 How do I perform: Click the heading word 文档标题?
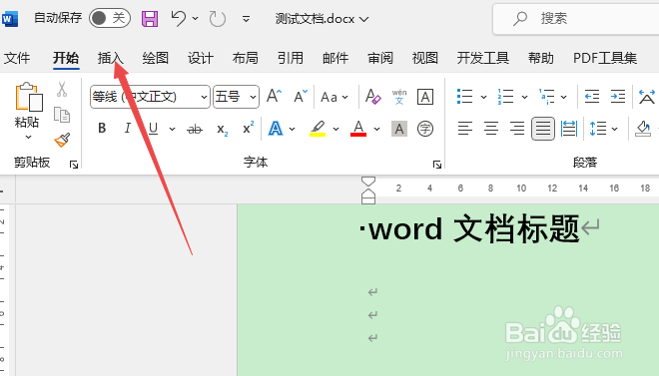tap(517, 228)
